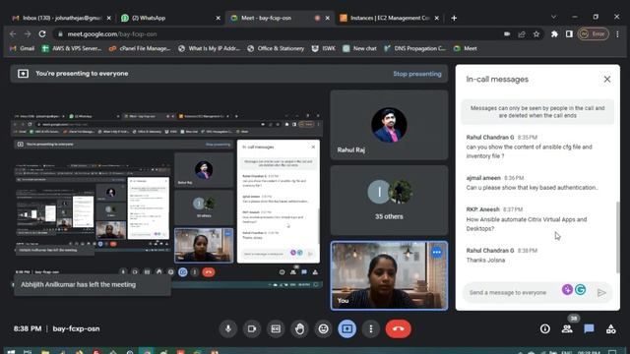Image resolution: width=630 pixels, height=354 pixels.
Task: Open the cPanel File Manager bookmark
Action: (140, 48)
